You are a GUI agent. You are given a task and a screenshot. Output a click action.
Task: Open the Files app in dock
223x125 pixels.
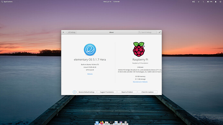(x=107, y=123)
